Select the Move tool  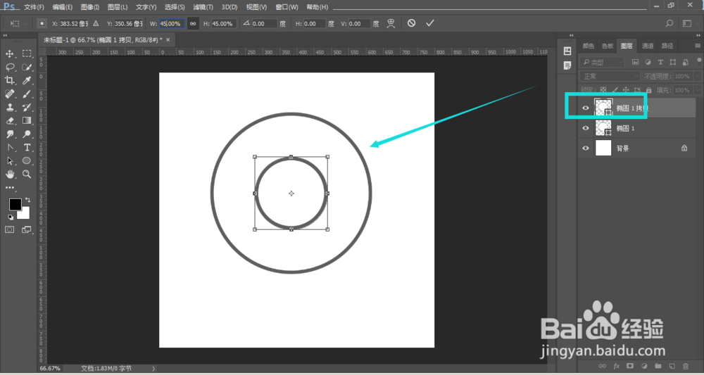pos(9,54)
